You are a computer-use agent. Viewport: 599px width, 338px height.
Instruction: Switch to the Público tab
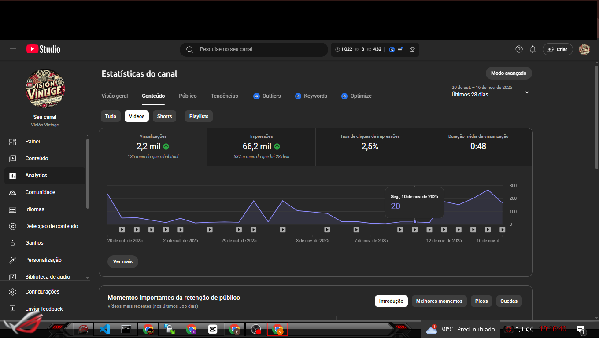(x=188, y=96)
